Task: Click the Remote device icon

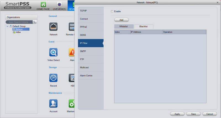Action: (x=72, y=27)
